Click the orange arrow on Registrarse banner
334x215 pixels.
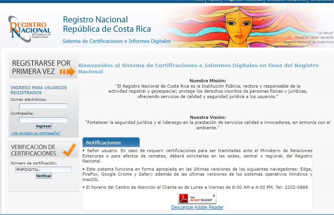pyautogui.click(x=67, y=72)
